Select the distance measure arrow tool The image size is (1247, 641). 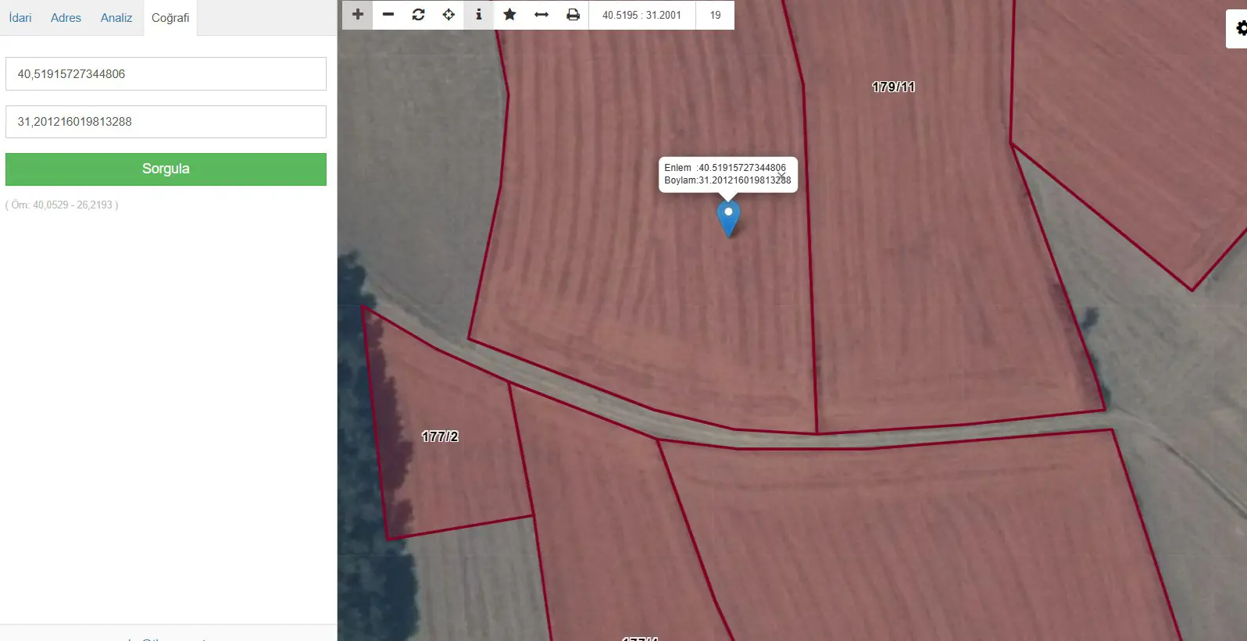tap(541, 15)
